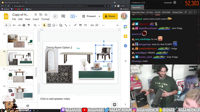Viewport: 200px width, 112px height.
Task: Expand zoom level dropdown arrow
Action: click(x=39, y=25)
